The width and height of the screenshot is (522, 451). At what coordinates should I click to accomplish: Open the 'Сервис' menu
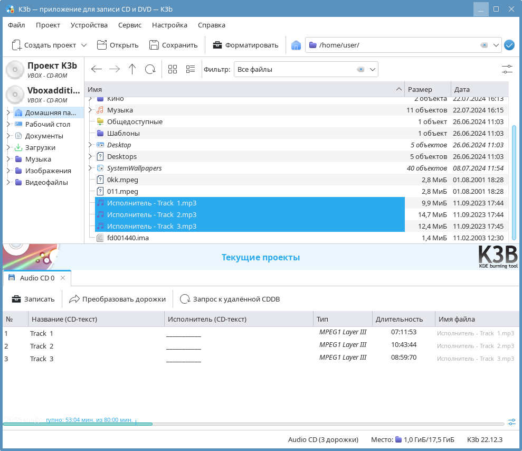coord(129,25)
